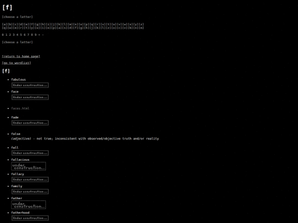This screenshot has width=298, height=223.
Task: Click the word fall
Action: [x=15, y=148]
